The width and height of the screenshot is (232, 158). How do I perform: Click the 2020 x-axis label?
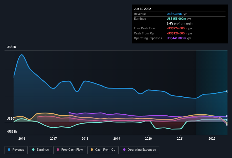coord(148,139)
